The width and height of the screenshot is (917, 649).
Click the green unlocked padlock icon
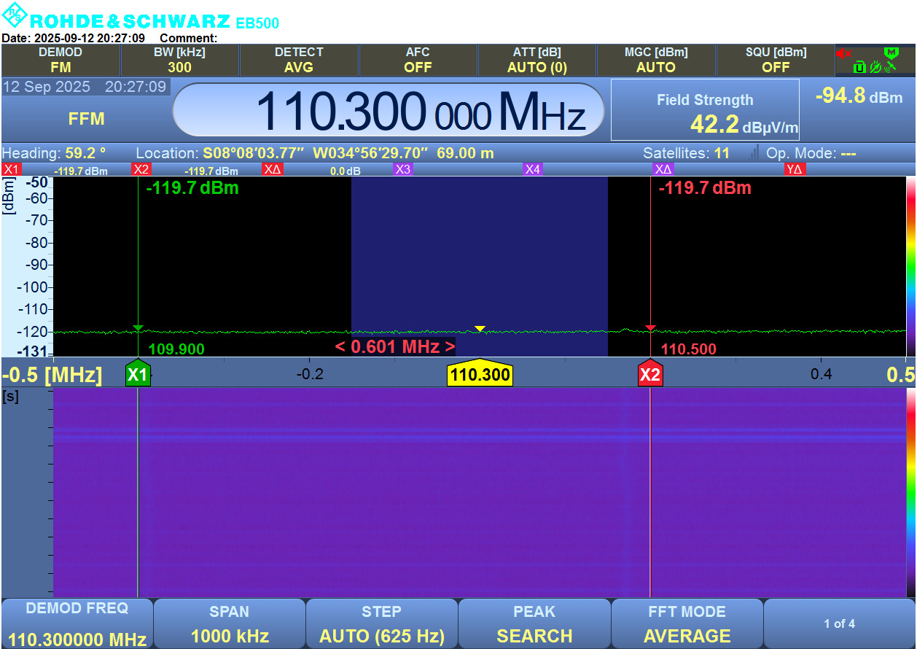click(x=860, y=67)
